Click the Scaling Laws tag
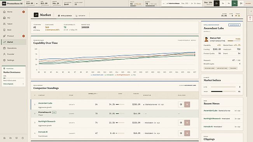This screenshot has height=142, width=253. click(x=209, y=68)
